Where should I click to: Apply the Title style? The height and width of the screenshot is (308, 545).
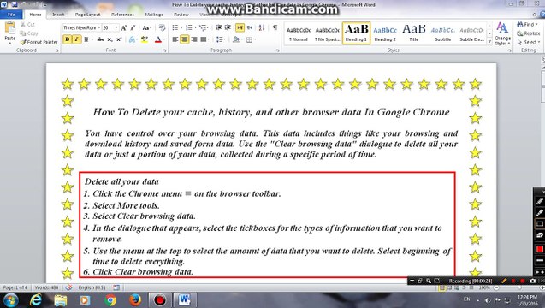[x=413, y=33]
